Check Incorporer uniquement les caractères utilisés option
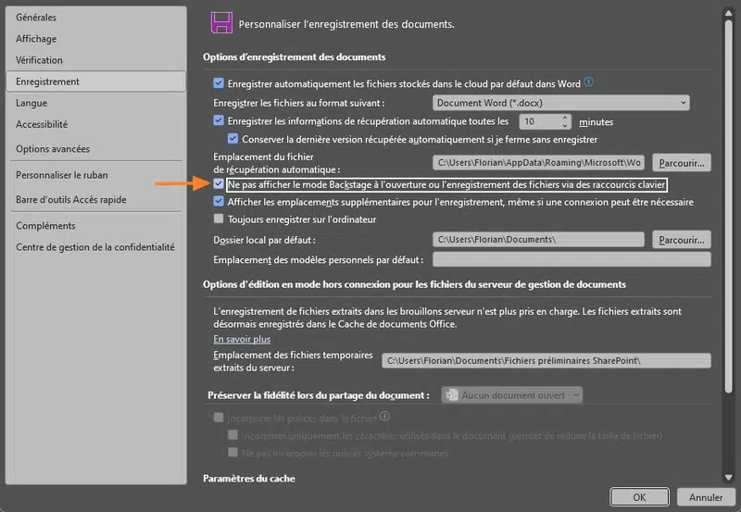Screen dimensions: 741x512 pos(232,434)
